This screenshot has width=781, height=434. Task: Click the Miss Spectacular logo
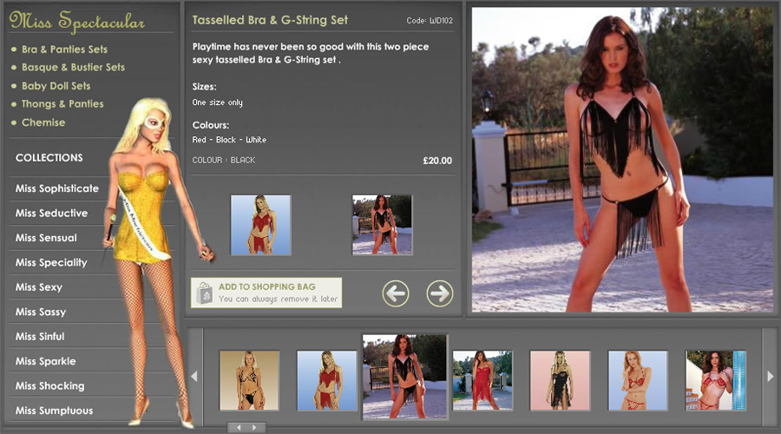point(77,22)
